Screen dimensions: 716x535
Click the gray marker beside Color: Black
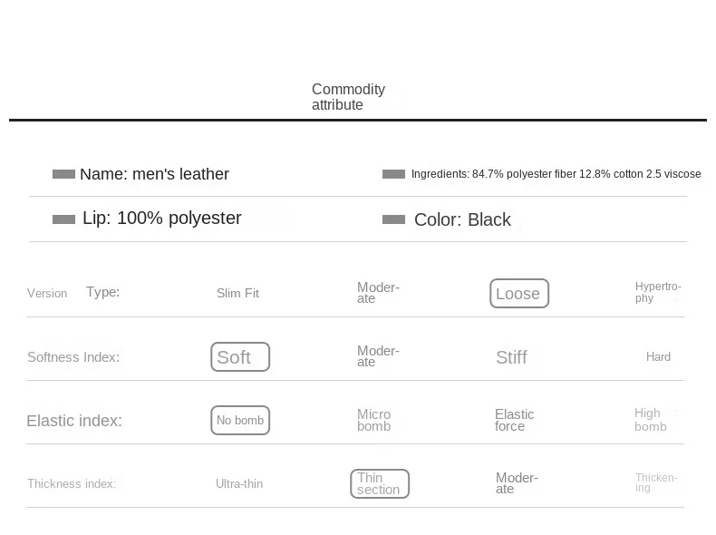click(393, 219)
